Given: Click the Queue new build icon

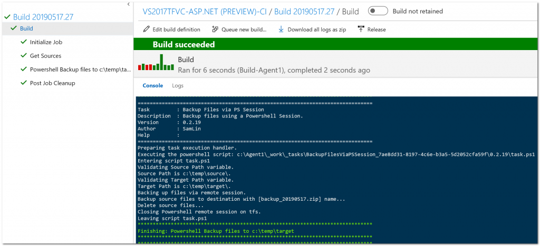Looking at the screenshot, I should 215,29.
